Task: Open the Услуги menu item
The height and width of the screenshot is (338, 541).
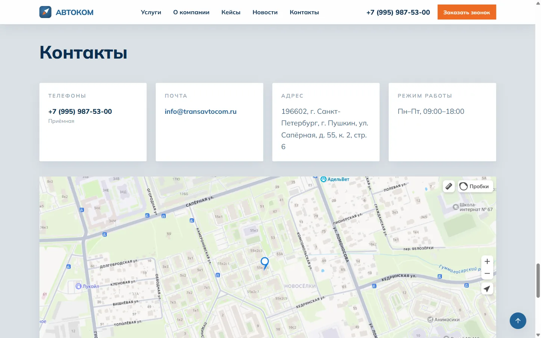Action: point(151,12)
